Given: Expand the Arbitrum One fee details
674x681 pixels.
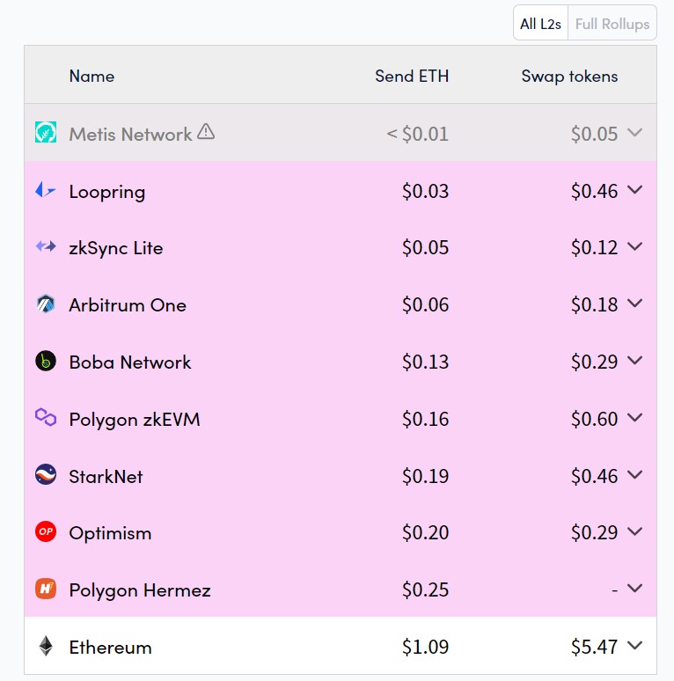Looking at the screenshot, I should click(x=635, y=304).
